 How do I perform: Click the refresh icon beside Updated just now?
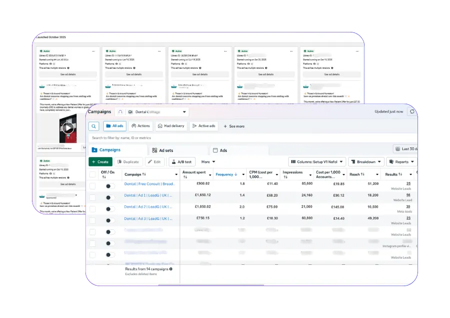coord(412,112)
